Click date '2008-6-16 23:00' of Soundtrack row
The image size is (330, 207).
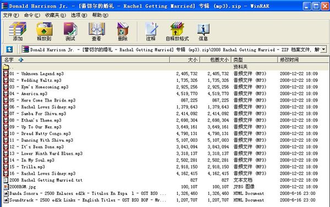point(298,200)
